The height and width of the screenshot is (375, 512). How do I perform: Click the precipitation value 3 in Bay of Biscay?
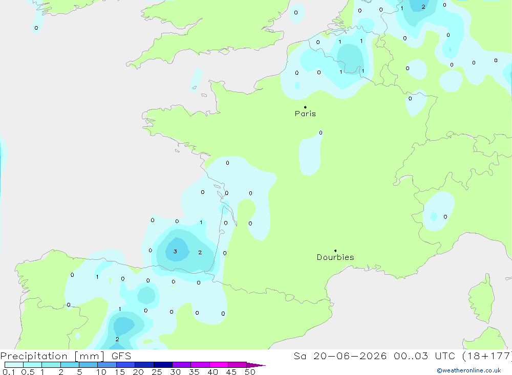(x=175, y=251)
